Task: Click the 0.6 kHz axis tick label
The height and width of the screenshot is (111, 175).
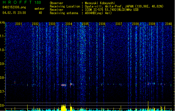Action: pos(3,105)
